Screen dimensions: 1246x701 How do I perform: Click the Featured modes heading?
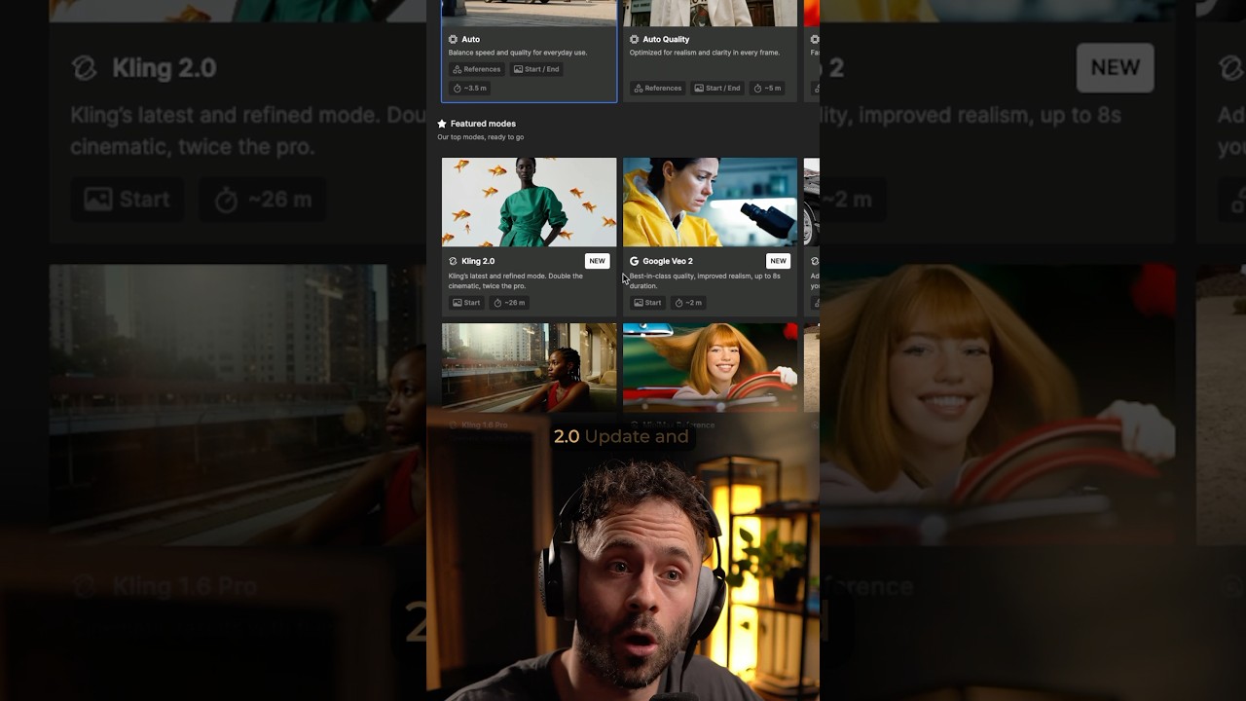tap(483, 124)
